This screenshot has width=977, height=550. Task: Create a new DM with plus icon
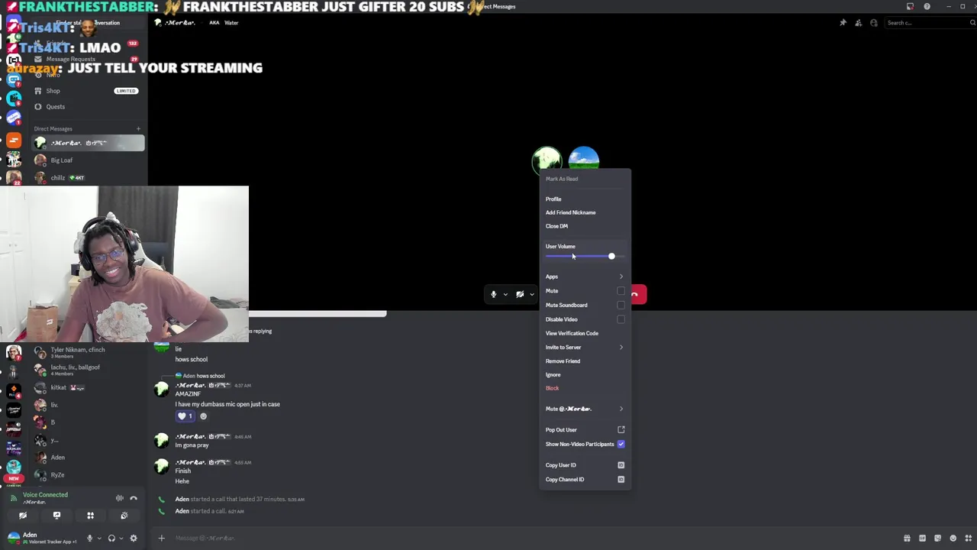(x=138, y=129)
